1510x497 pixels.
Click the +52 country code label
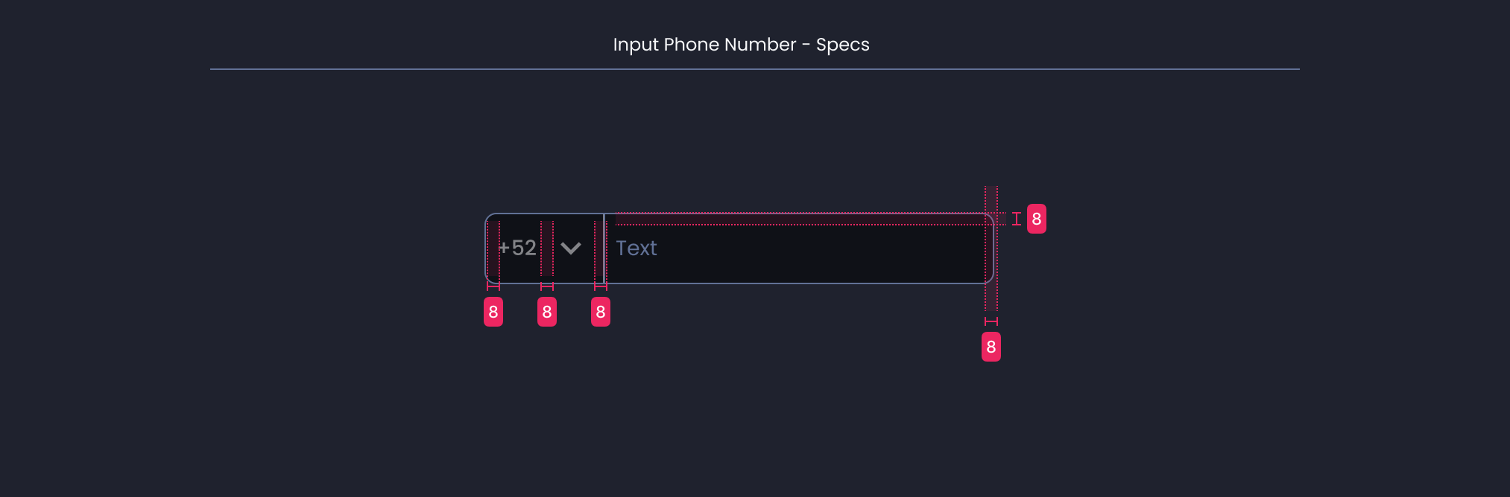[517, 248]
